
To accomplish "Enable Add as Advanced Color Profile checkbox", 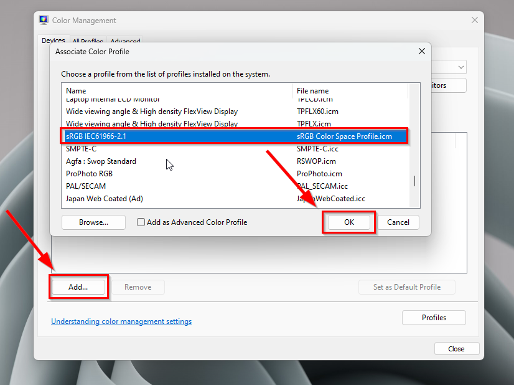I will [141, 222].
